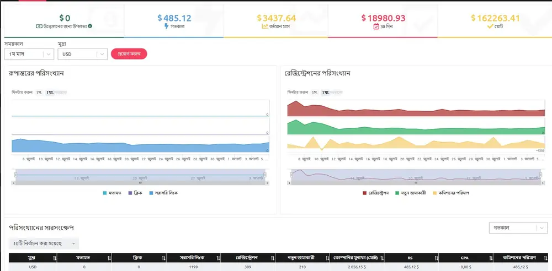Image resolution: width=552 pixels, height=271 pixels.
Task: Toggle রেজিস্ট্রেশন series in registration chart legend
Action: [375, 193]
